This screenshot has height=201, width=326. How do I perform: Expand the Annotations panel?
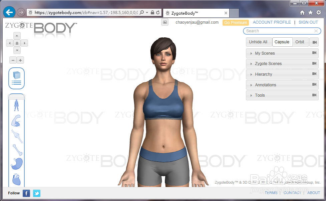[282, 85]
